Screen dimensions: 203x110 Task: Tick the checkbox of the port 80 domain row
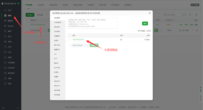click(x=69, y=40)
